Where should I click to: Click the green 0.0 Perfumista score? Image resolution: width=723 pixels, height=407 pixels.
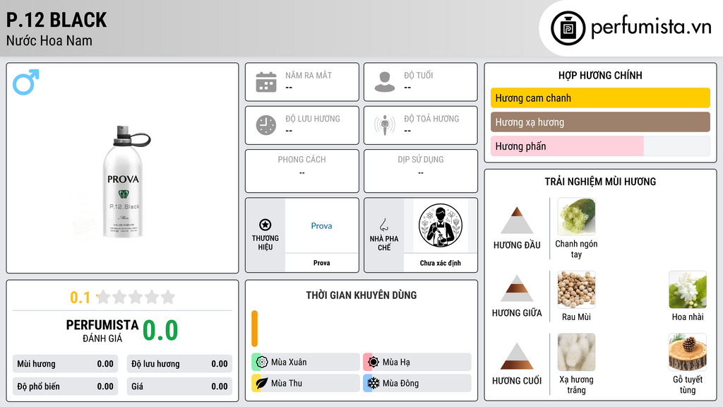point(160,330)
